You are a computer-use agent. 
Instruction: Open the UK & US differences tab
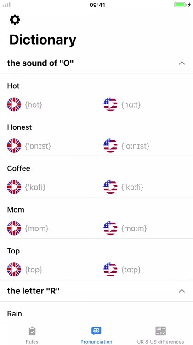coord(160,335)
